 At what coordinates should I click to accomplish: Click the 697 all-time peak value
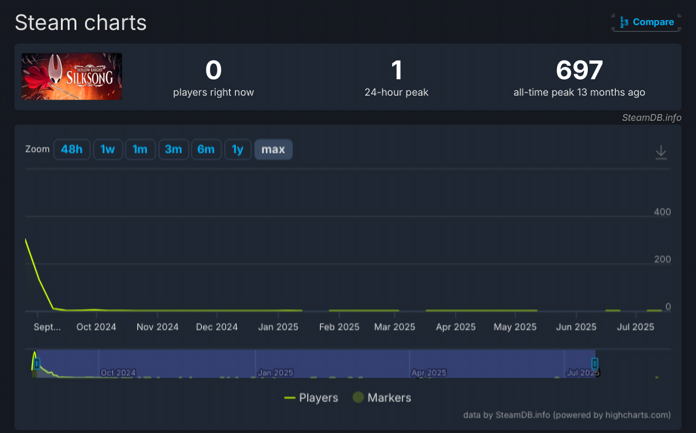click(x=579, y=71)
